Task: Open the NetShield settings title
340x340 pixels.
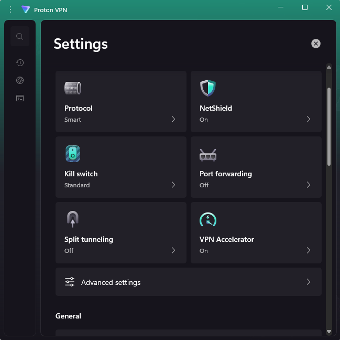Action: click(216, 108)
